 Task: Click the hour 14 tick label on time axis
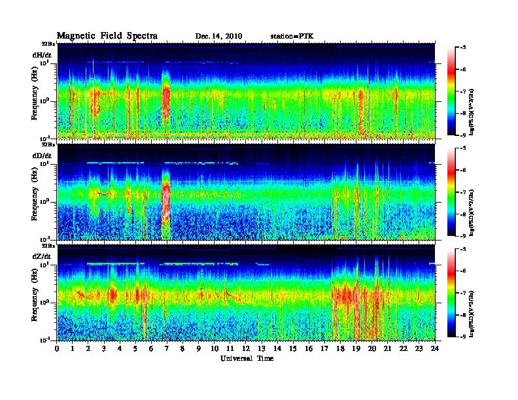pos(277,349)
